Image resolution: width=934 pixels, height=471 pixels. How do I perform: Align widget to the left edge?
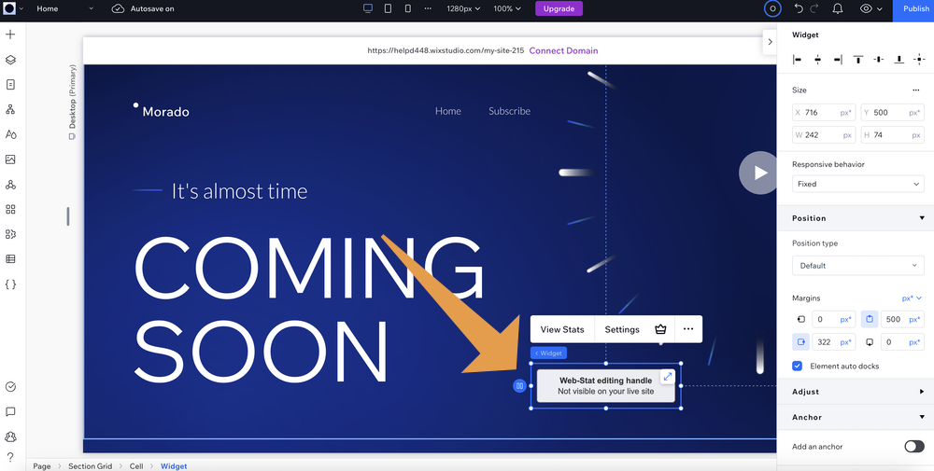coord(797,60)
